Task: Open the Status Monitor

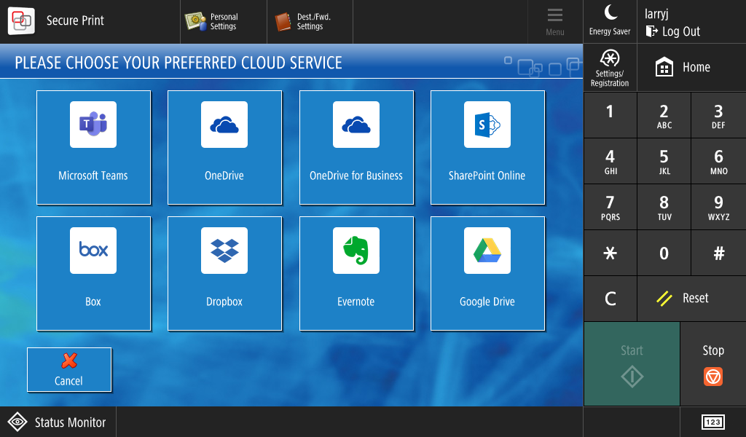Action: point(58,422)
